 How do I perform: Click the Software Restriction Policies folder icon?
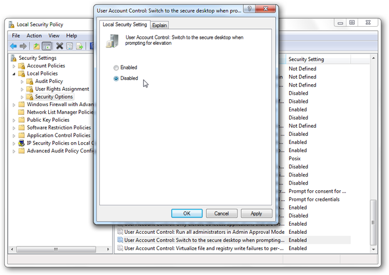point(22,128)
